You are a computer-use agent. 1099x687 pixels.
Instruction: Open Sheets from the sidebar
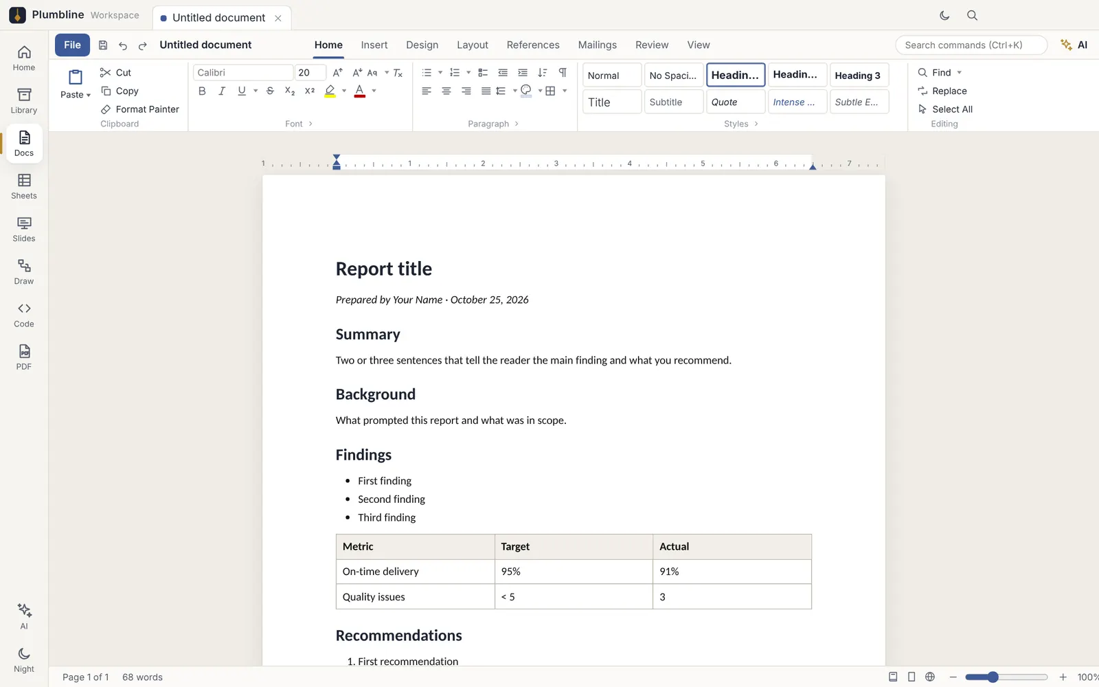pyautogui.click(x=24, y=186)
